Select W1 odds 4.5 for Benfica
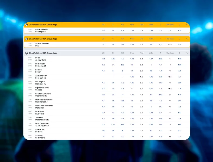The image size is (213, 162). click(103, 71)
